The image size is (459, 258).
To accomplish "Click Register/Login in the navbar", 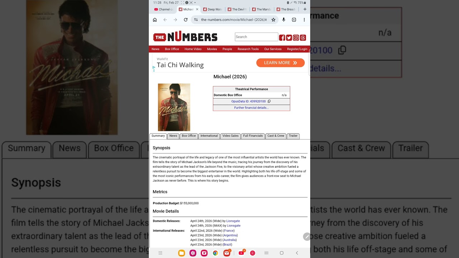I will pyautogui.click(x=297, y=49).
